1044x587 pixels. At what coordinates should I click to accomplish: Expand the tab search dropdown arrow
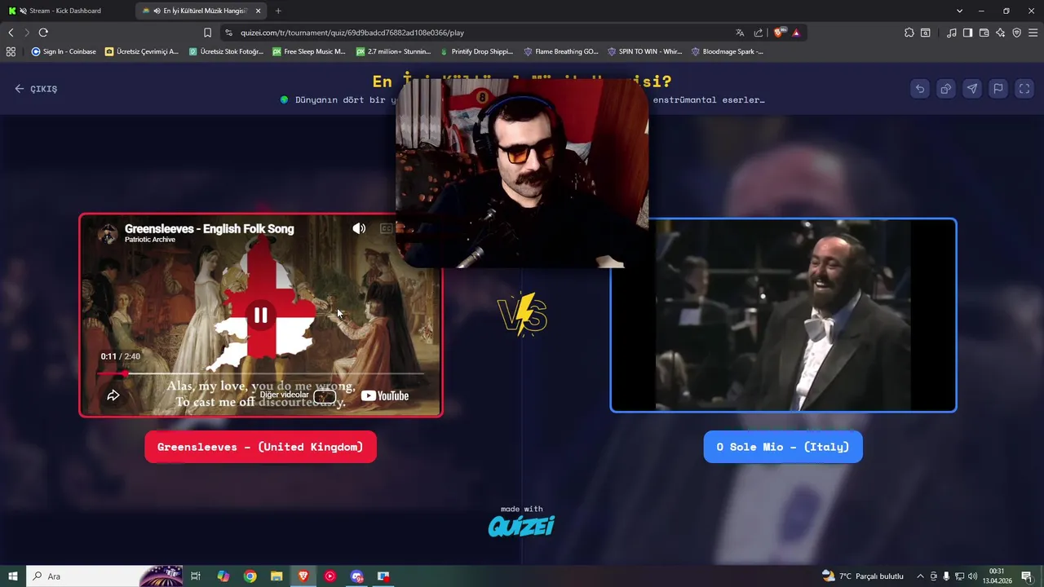coord(959,11)
